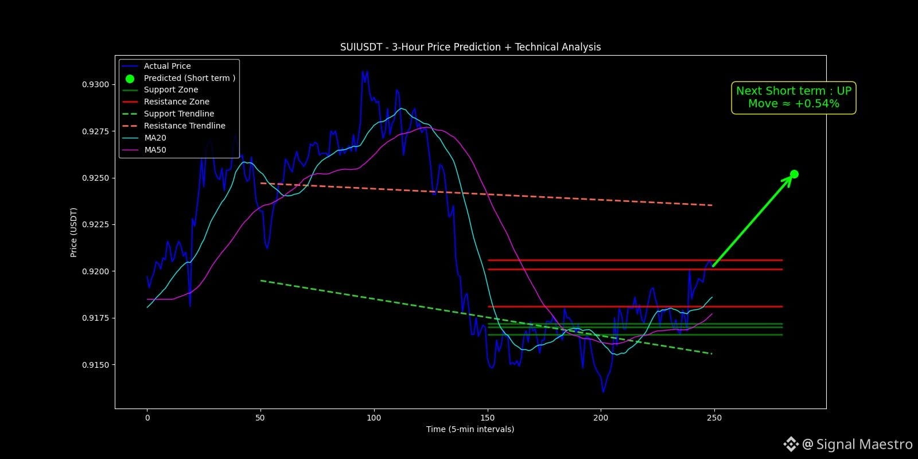918x459 pixels.
Task: Click the Resistance Zone legend label
Action: point(177,102)
